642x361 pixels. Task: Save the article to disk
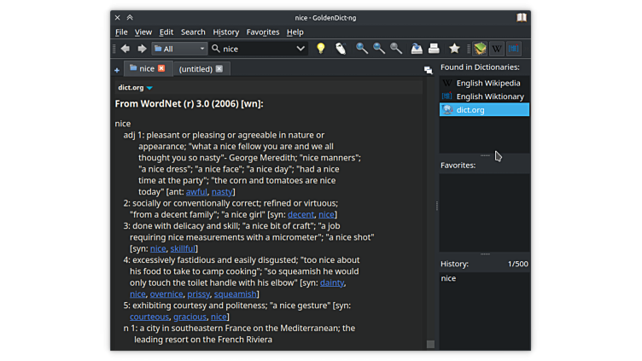click(x=417, y=49)
